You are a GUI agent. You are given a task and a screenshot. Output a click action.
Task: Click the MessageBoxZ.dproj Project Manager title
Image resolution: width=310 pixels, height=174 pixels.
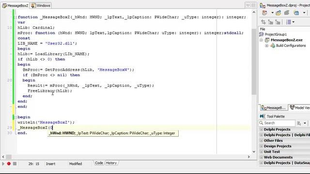[x=288, y=5]
